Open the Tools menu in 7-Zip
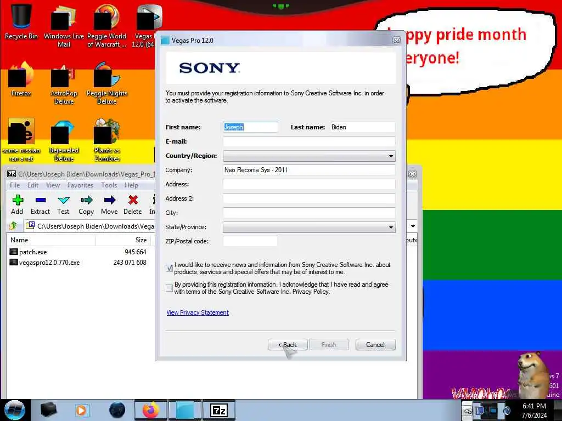The height and width of the screenshot is (421, 562). point(109,185)
